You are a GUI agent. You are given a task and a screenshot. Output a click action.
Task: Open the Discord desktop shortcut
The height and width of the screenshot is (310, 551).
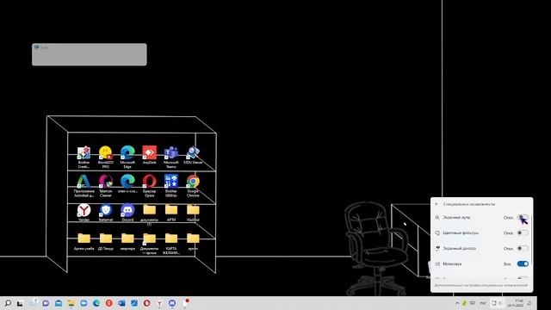tap(127, 213)
